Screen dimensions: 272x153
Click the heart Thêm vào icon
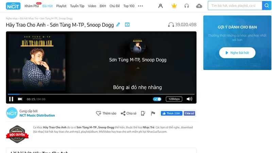pos(99,113)
